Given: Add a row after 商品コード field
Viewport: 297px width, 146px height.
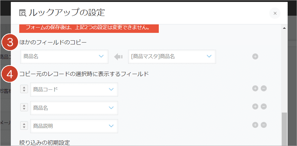Looking at the screenshot, I should [255, 88].
